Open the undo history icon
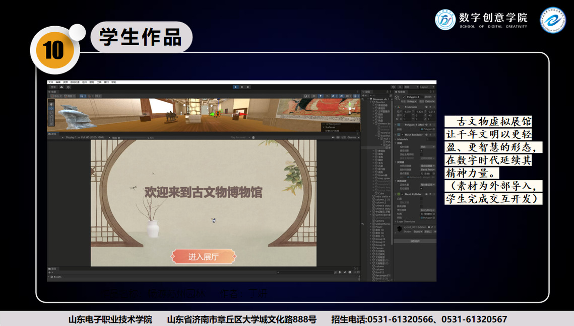The image size is (574, 326). coord(394,87)
